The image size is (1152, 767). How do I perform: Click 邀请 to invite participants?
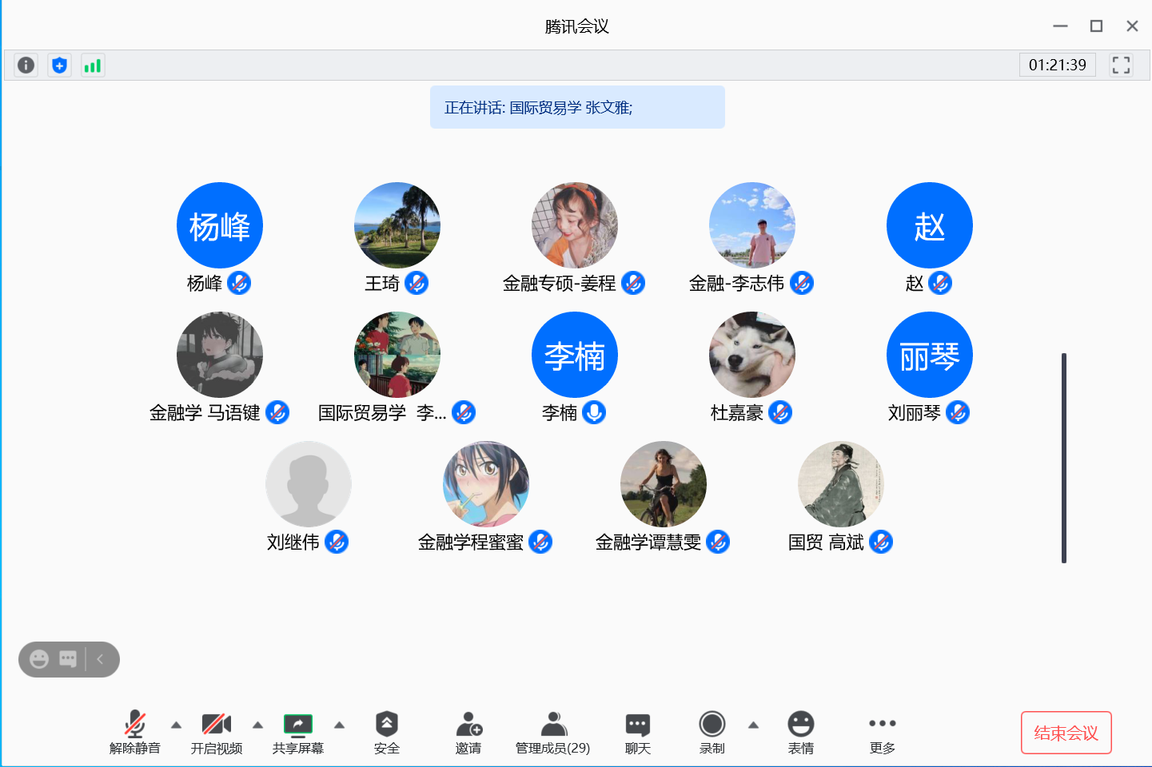[468, 732]
